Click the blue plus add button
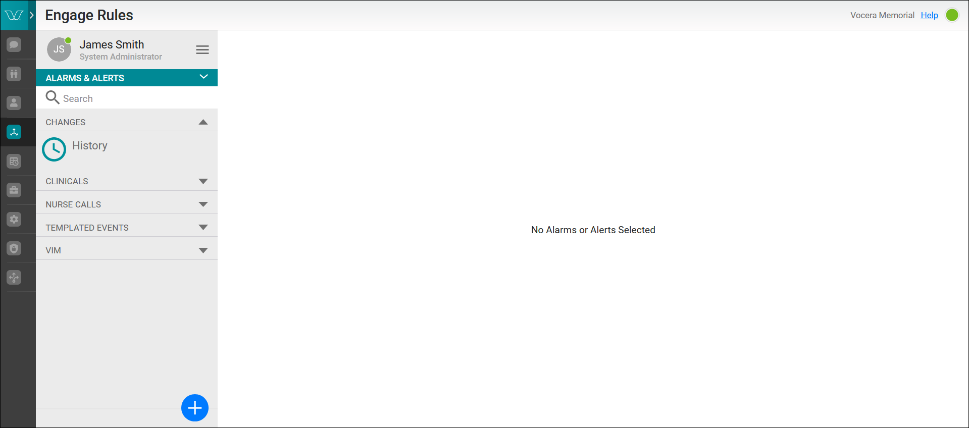Screen dimensions: 969x428 (x=195, y=408)
